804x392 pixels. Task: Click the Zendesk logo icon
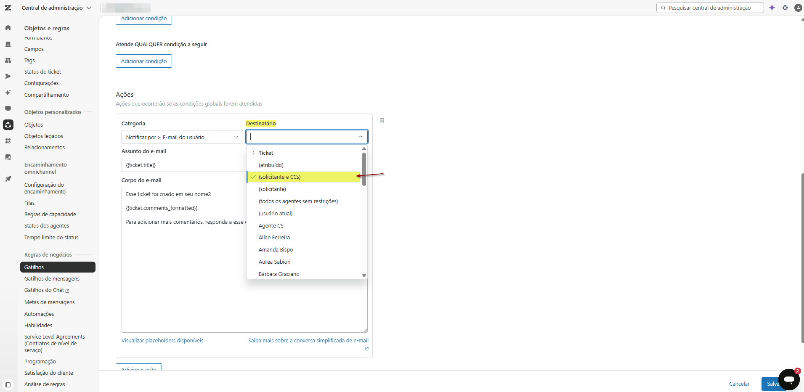point(8,8)
